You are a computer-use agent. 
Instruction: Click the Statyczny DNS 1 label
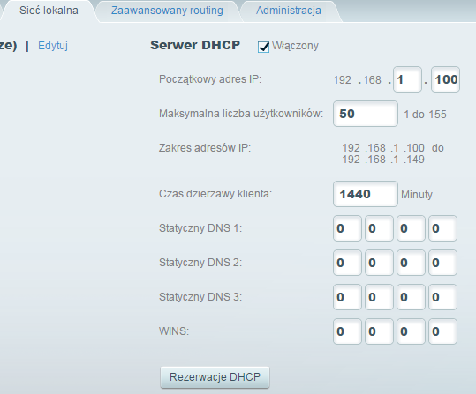[200, 228]
